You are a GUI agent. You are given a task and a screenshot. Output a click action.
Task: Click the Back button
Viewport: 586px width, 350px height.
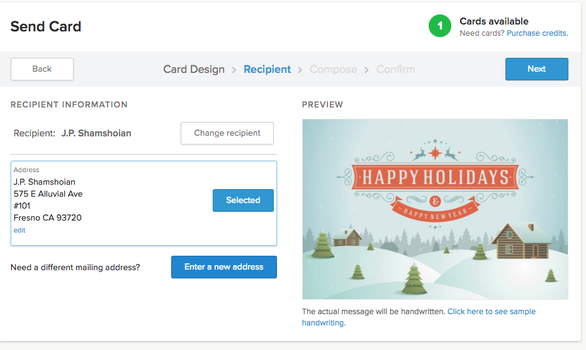[x=42, y=69]
